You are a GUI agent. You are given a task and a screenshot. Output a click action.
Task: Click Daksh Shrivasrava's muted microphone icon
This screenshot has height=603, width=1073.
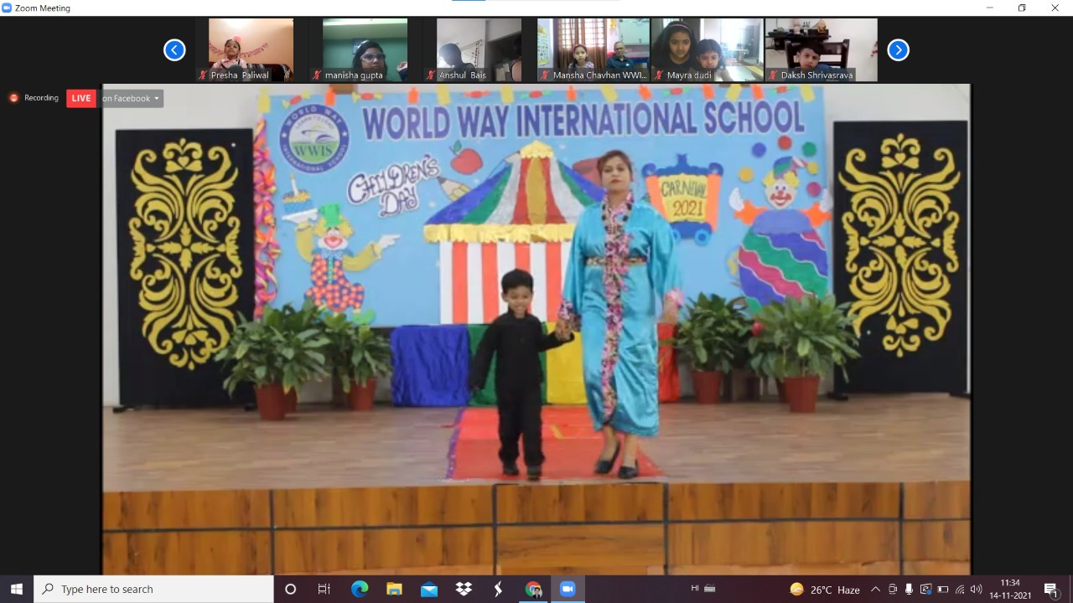[774, 75]
